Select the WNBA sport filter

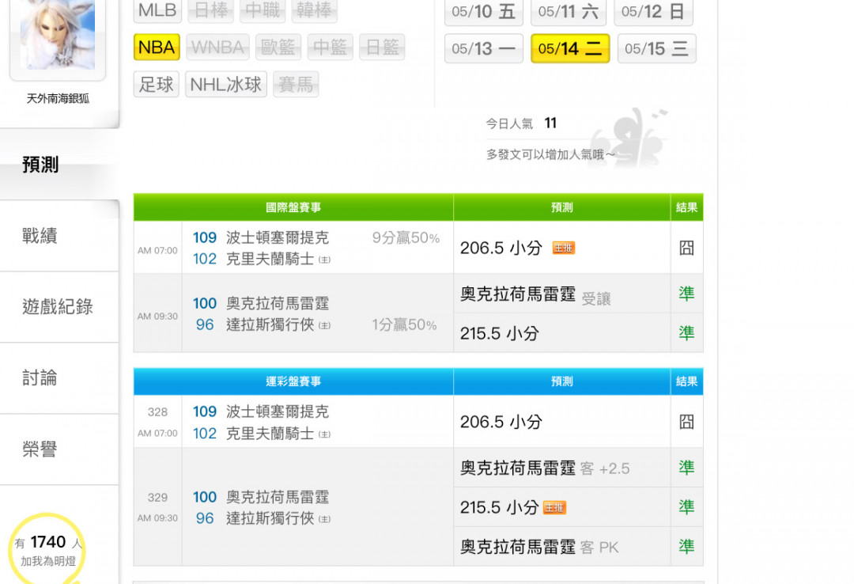pyautogui.click(x=217, y=47)
